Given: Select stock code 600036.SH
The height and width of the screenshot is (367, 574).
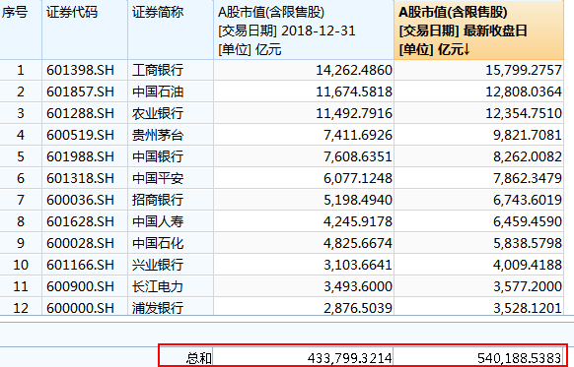Looking at the screenshot, I should pos(80,200).
